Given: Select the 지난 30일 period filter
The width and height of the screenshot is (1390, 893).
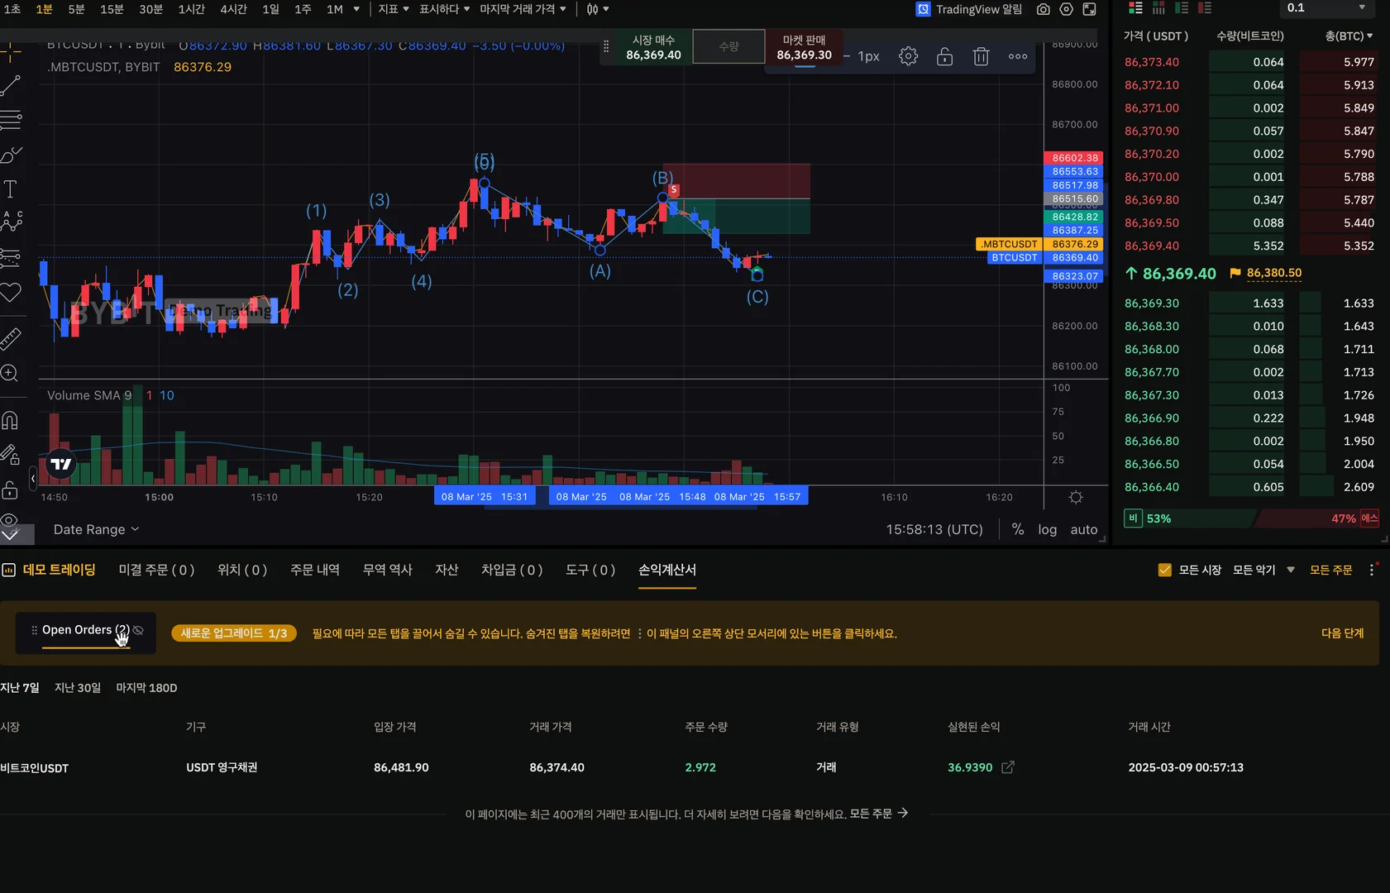Looking at the screenshot, I should point(78,688).
